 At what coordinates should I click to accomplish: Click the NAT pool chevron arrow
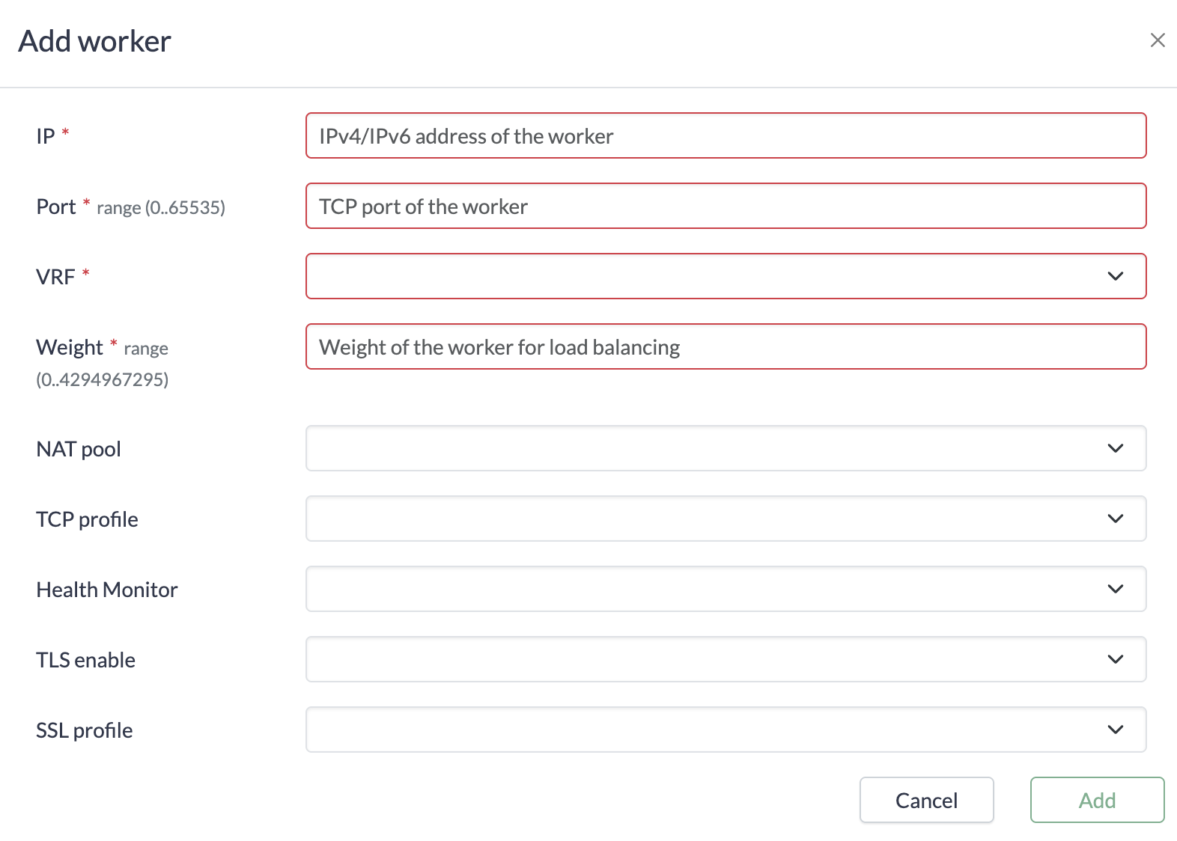pyautogui.click(x=1115, y=449)
